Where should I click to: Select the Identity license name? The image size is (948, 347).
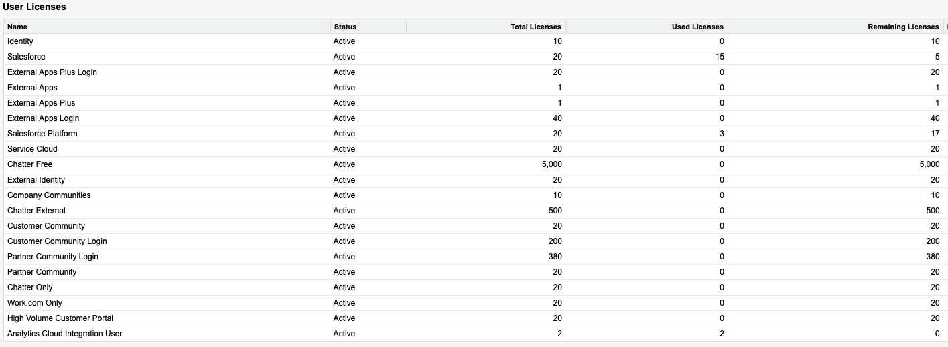pos(20,41)
